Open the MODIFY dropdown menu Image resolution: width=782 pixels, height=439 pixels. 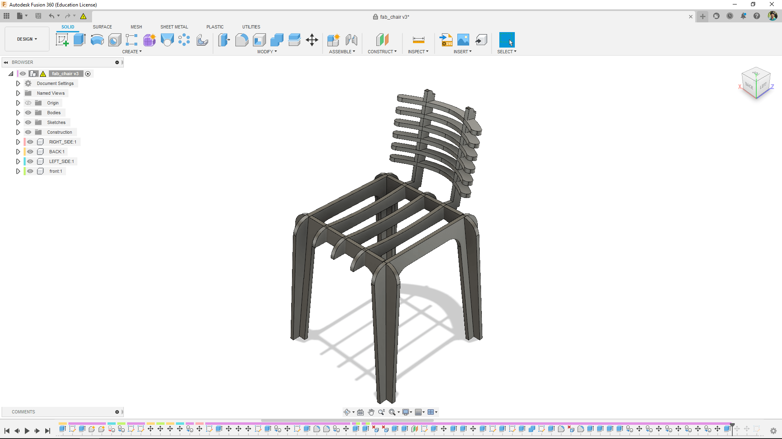(267, 52)
